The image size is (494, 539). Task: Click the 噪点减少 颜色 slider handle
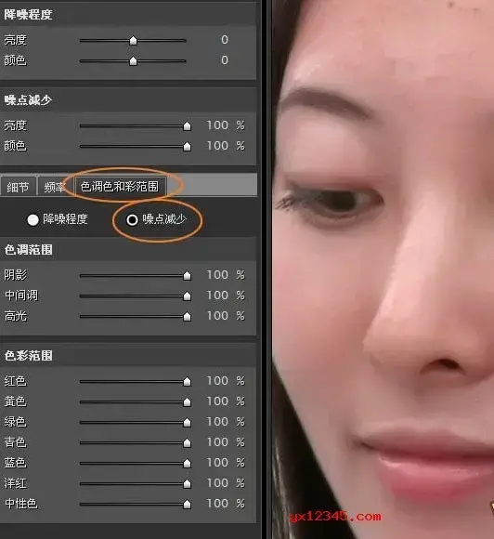coord(188,147)
